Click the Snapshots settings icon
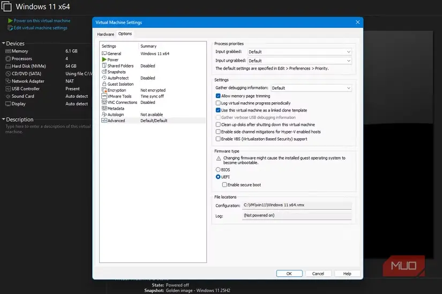442x294 pixels. tap(104, 72)
